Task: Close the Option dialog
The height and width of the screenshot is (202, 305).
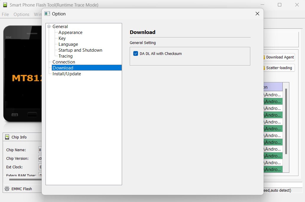Action: click(x=257, y=14)
